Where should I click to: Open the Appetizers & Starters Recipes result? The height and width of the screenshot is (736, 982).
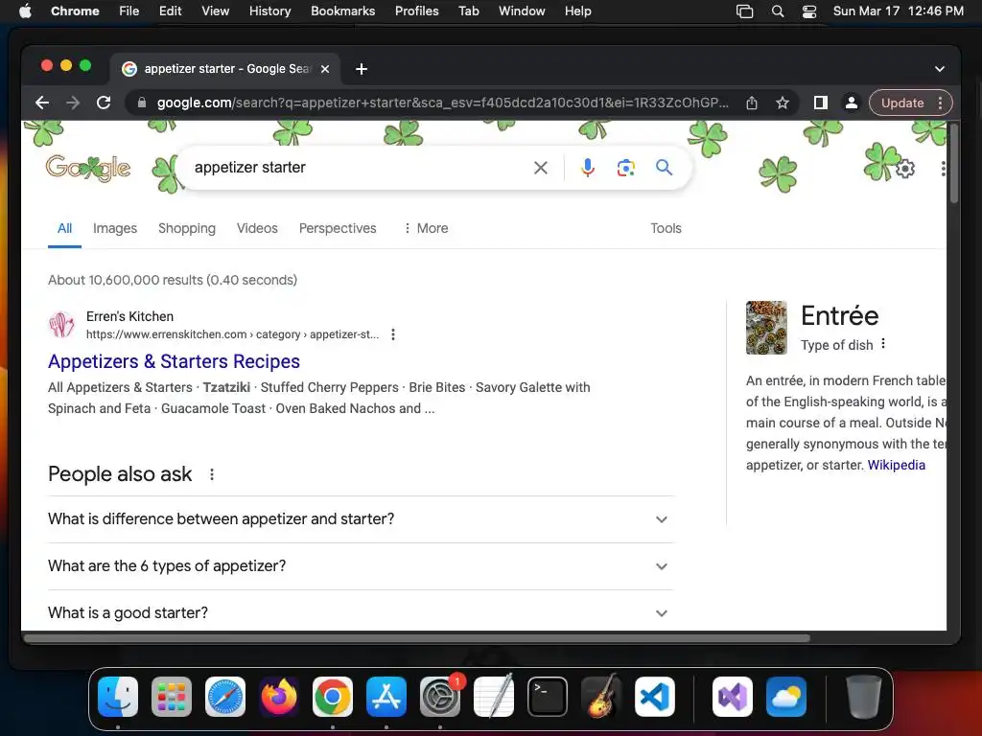tap(175, 361)
